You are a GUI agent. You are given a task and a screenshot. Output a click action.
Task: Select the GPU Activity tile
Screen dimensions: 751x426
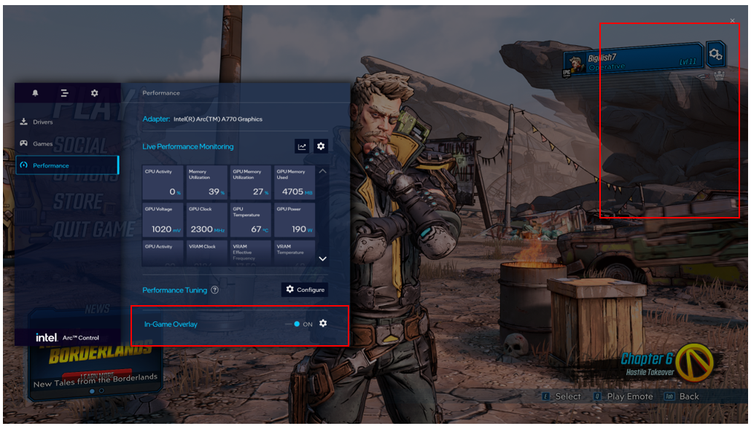(163, 253)
